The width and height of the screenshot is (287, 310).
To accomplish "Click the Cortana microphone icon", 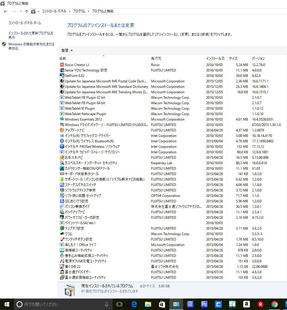I will click(x=106, y=304).
